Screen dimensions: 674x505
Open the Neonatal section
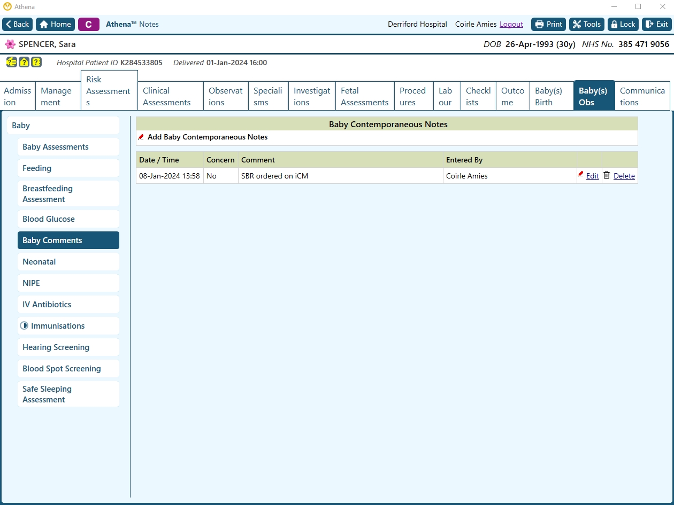pyautogui.click(x=68, y=262)
